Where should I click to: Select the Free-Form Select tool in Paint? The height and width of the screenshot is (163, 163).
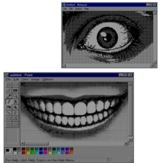click(9, 85)
